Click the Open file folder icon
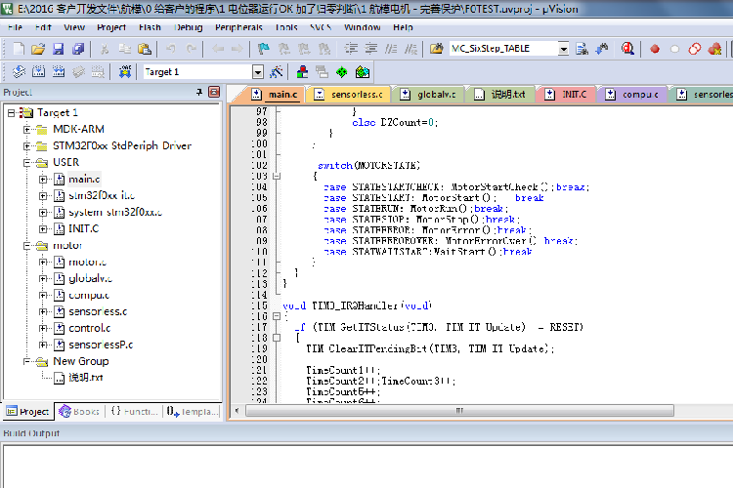Viewport: 733px width, 488px height. [x=38, y=49]
